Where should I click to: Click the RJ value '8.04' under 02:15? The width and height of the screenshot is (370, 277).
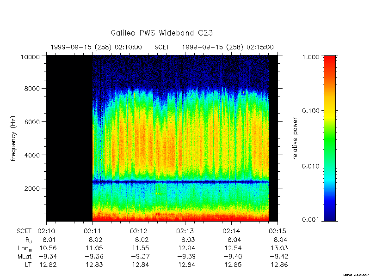(x=281, y=240)
